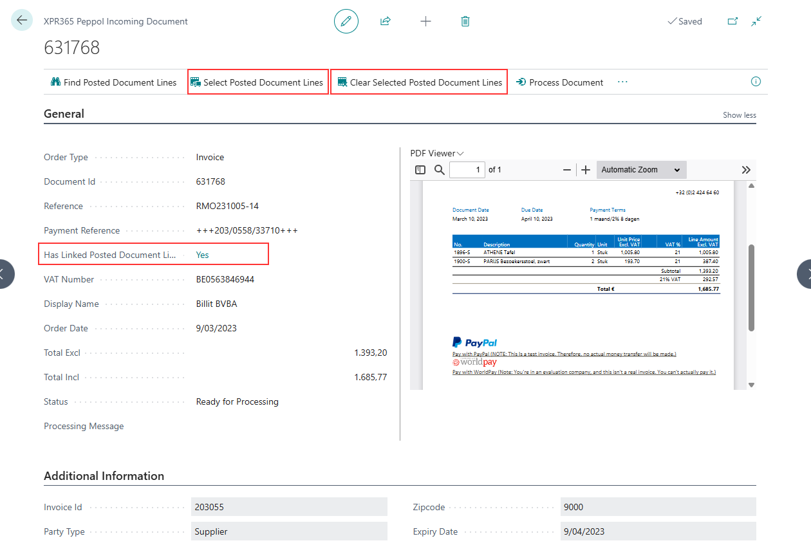The height and width of the screenshot is (543, 811).
Task: Click Select Posted Document Lines
Action: click(257, 82)
